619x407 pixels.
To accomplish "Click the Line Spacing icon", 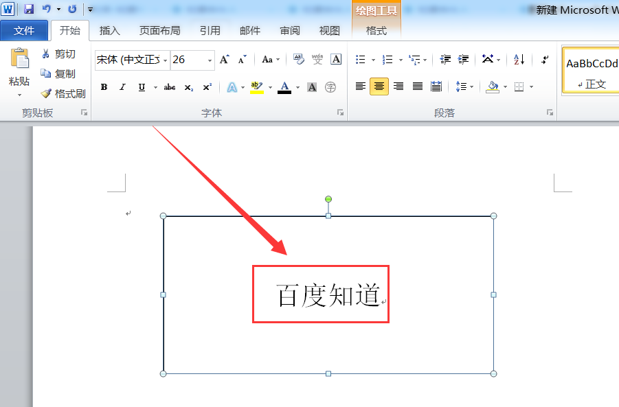I will click(461, 86).
